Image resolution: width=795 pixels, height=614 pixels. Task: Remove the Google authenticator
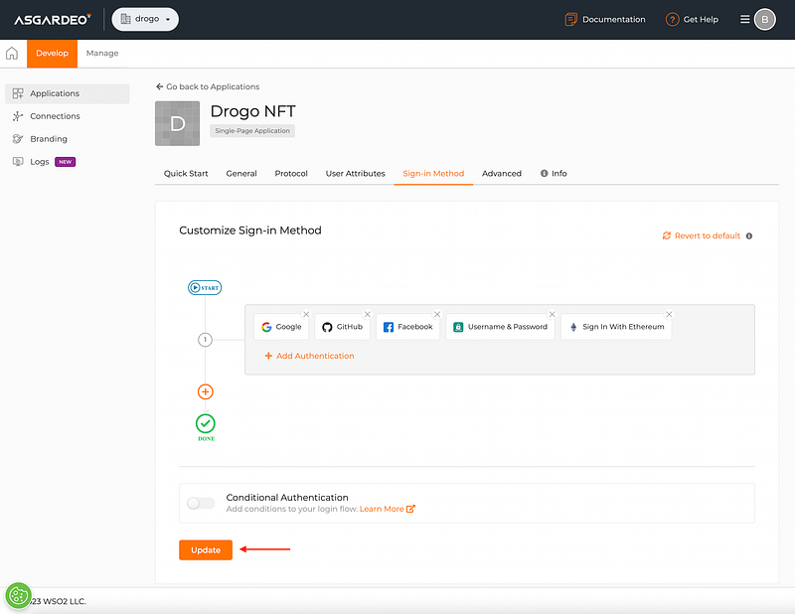(306, 314)
